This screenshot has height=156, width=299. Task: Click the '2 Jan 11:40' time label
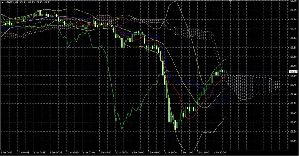click(x=203, y=153)
